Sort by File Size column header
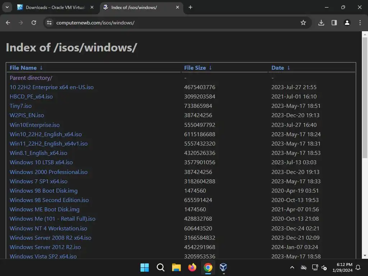The width and height of the screenshot is (368, 276). click(x=195, y=68)
